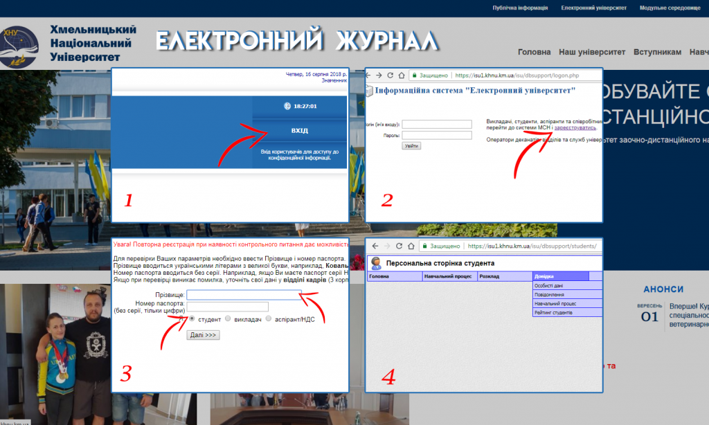
Task: Click the dbsupport/students URL in the address bar
Action: [532, 246]
